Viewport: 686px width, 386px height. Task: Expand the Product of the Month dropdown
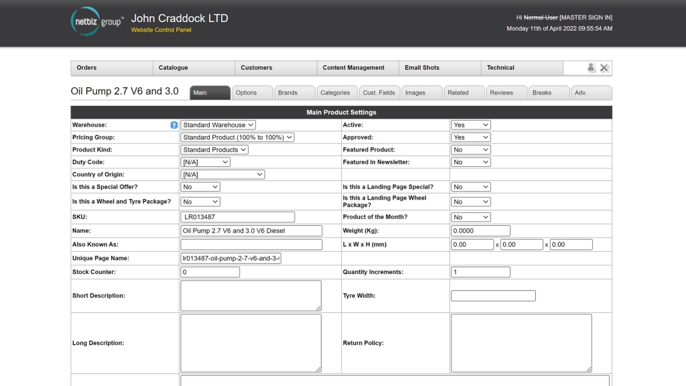pyautogui.click(x=470, y=217)
